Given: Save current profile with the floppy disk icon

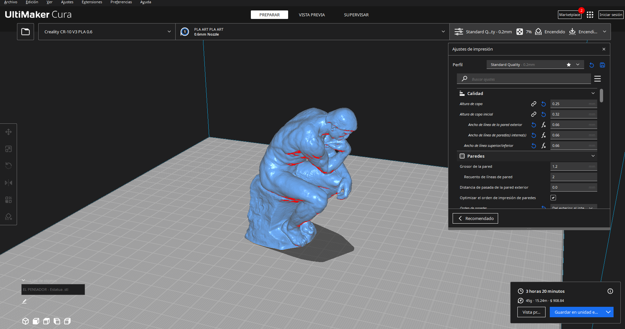Looking at the screenshot, I should [602, 65].
